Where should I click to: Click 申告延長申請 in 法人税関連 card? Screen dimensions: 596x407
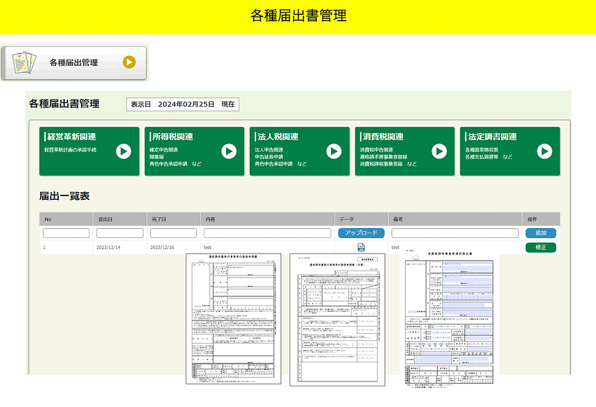pos(269,157)
